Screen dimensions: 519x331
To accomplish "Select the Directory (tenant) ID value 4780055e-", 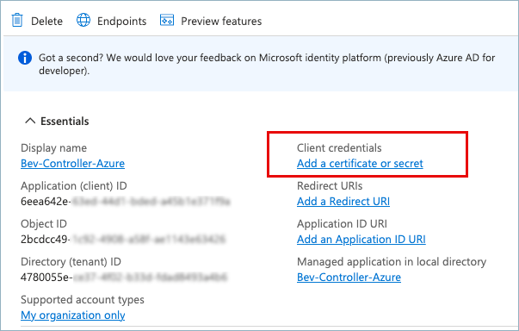I will click(x=46, y=277).
